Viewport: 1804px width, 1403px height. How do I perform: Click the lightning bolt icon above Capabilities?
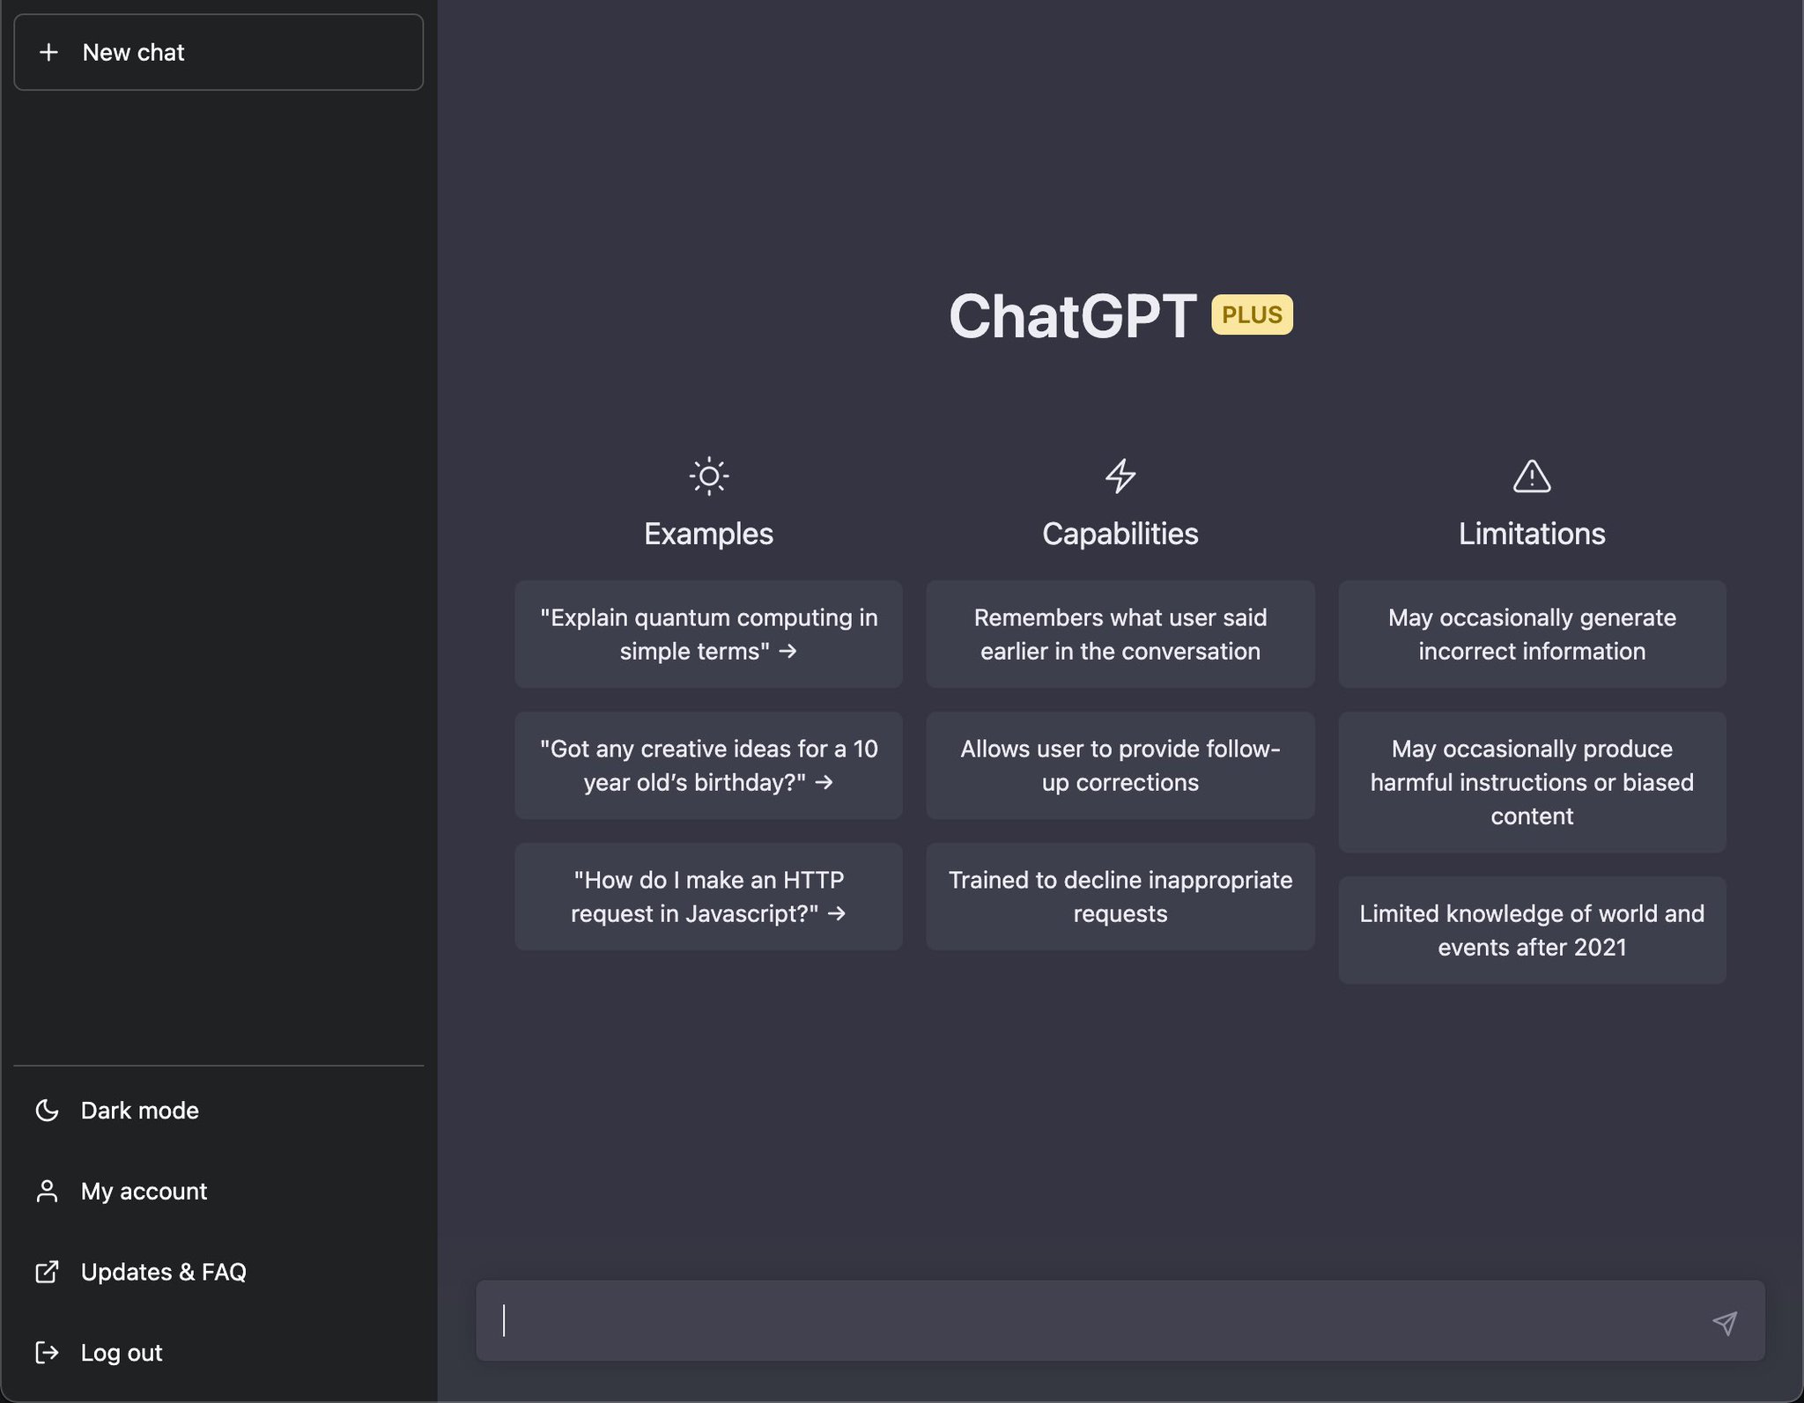pyautogui.click(x=1120, y=476)
